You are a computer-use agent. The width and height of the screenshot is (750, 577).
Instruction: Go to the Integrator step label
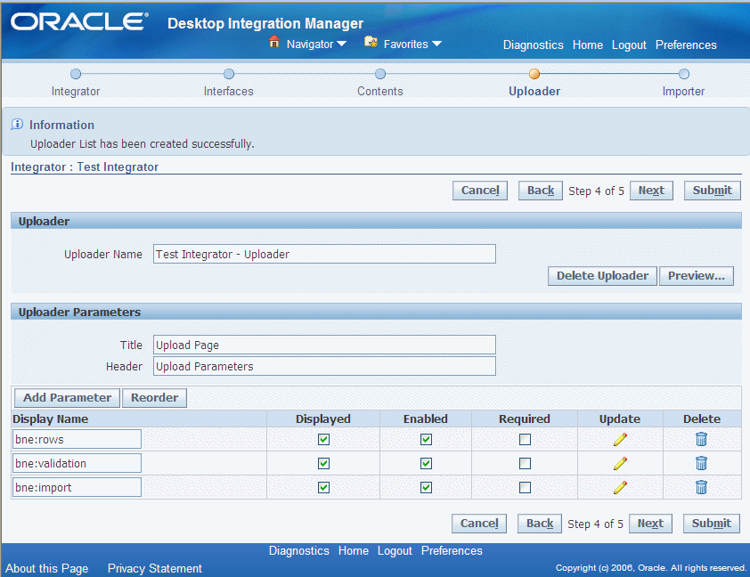click(76, 92)
